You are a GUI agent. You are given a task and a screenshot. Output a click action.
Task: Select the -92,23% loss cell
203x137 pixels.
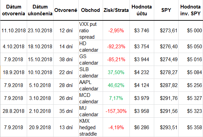coord(116,47)
